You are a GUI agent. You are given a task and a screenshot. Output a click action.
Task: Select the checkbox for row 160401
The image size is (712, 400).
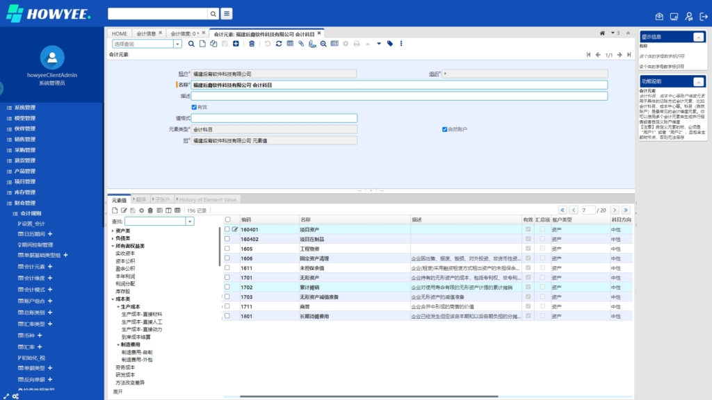pyautogui.click(x=227, y=229)
